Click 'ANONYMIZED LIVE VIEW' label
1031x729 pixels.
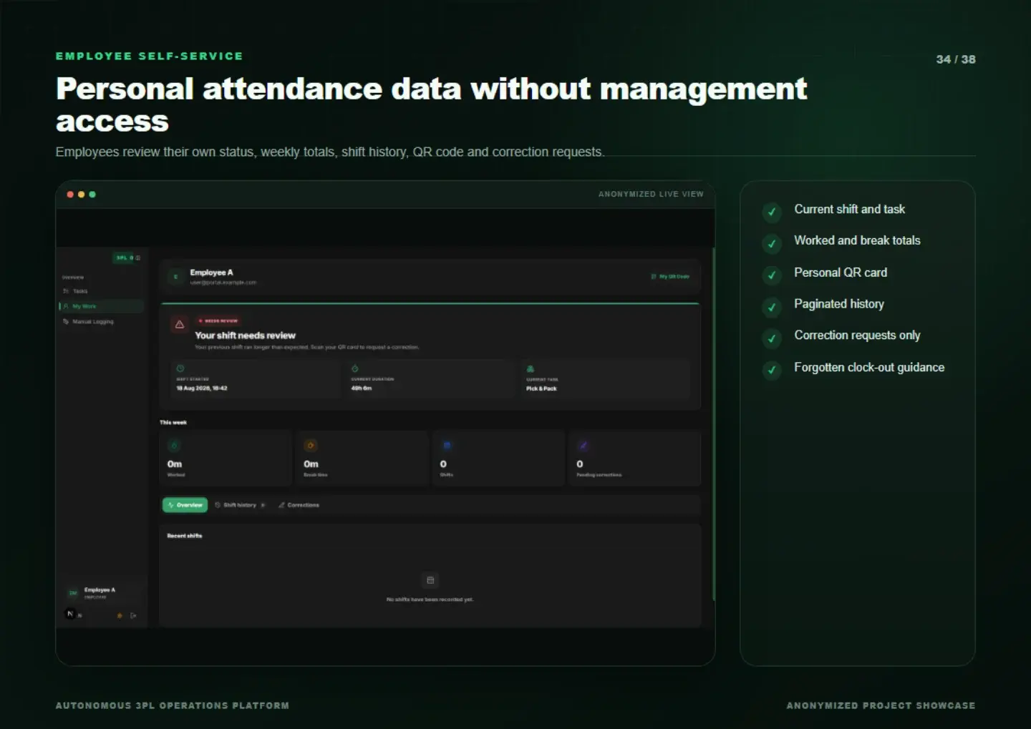click(x=651, y=195)
